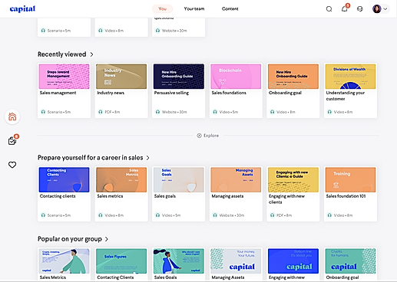
Task: Switch to the Your team tab
Action: [x=194, y=9]
